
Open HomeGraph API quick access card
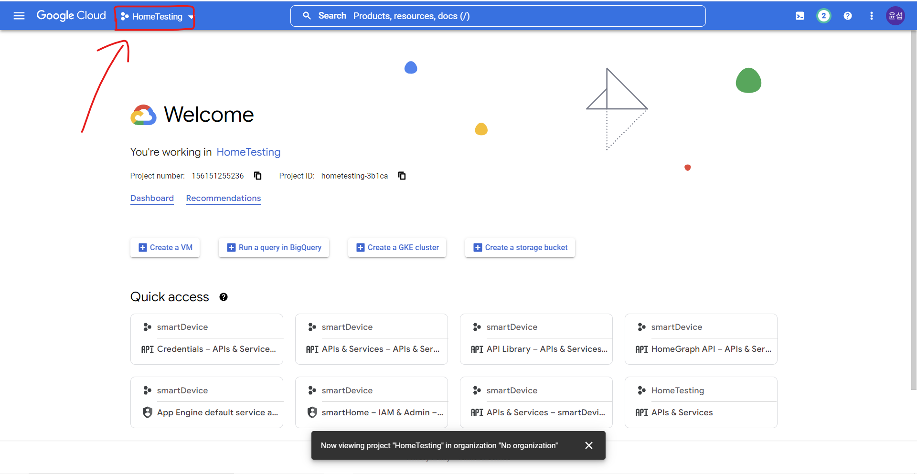click(x=701, y=339)
